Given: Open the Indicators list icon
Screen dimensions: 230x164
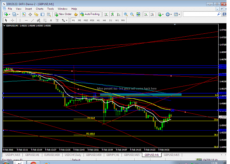Looking at the screenshot, I should tap(160, 14).
